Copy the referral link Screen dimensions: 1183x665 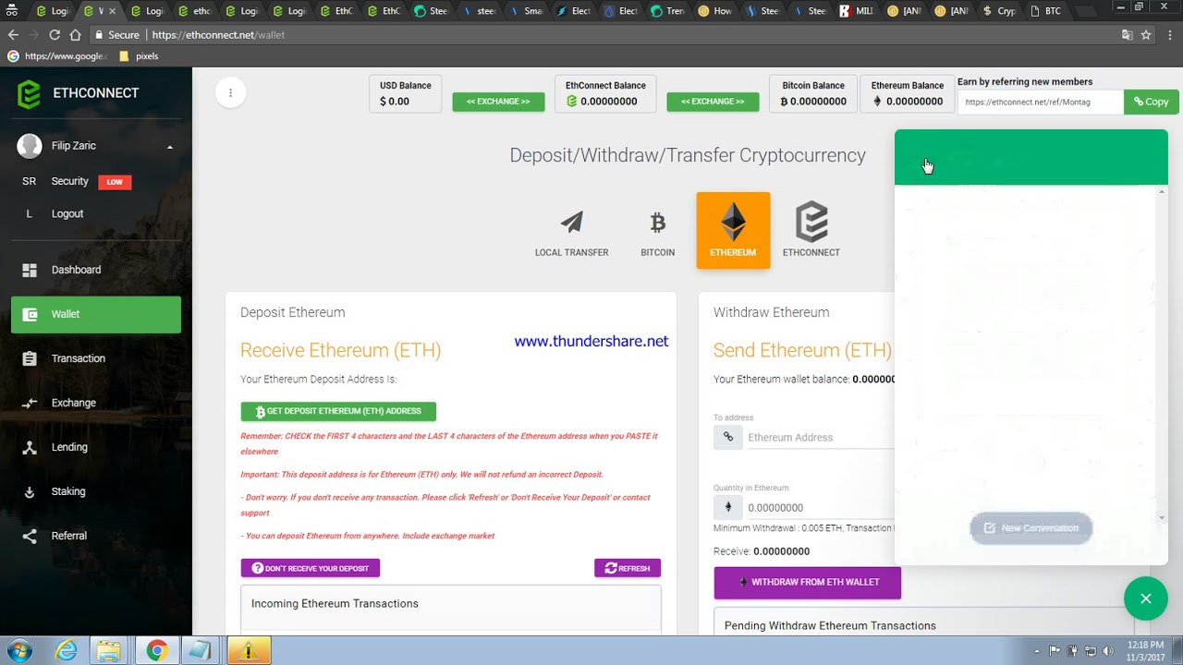click(1151, 102)
